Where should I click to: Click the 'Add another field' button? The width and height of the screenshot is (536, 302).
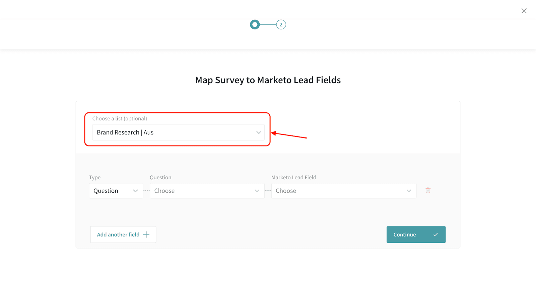(x=118, y=234)
